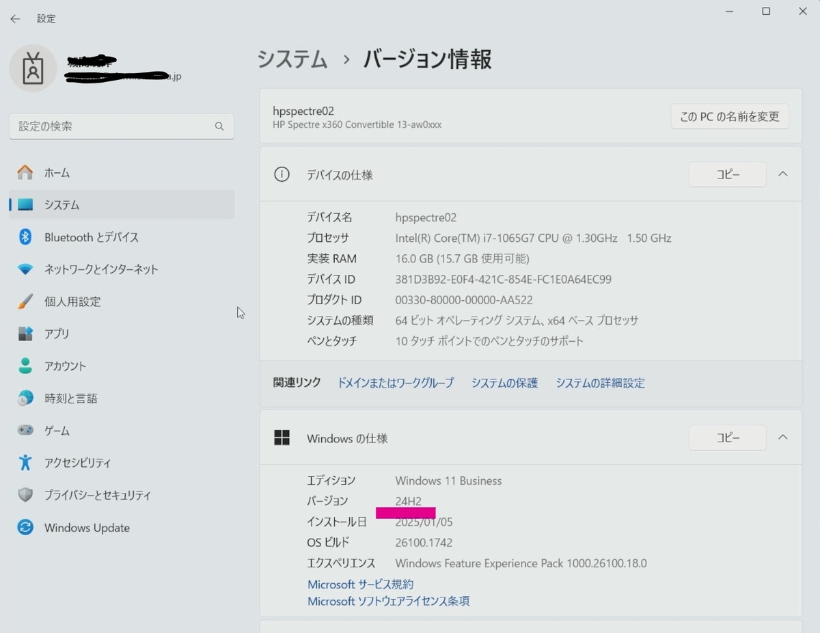Viewport: 820px width, 633px height.
Task: Open the user account avatar
Action: coord(33,69)
